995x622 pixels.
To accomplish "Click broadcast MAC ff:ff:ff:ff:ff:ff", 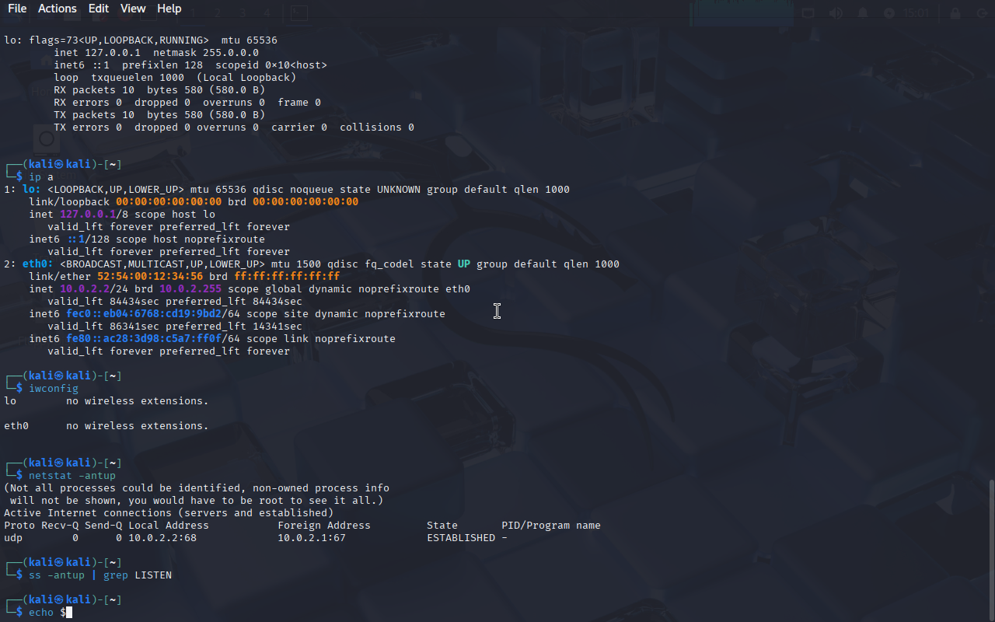I will 287,277.
